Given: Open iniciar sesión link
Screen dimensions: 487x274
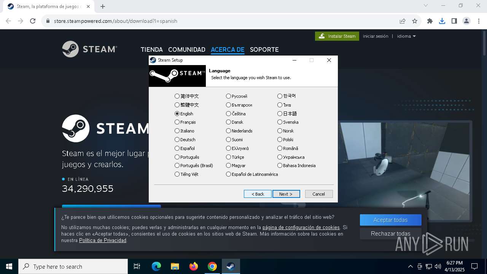Looking at the screenshot, I should (x=376, y=36).
